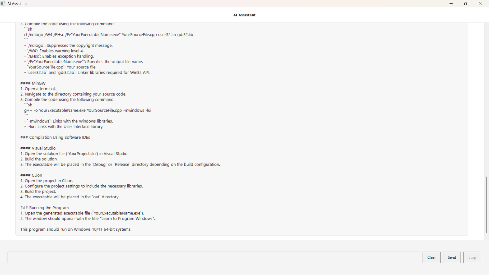Image resolution: width=489 pixels, height=275 pixels.
Task: Restore down the AI Assistant window
Action: coord(466,4)
